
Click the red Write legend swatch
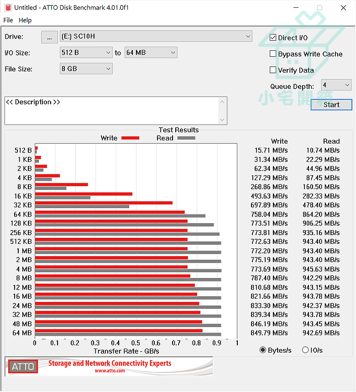coord(130,138)
